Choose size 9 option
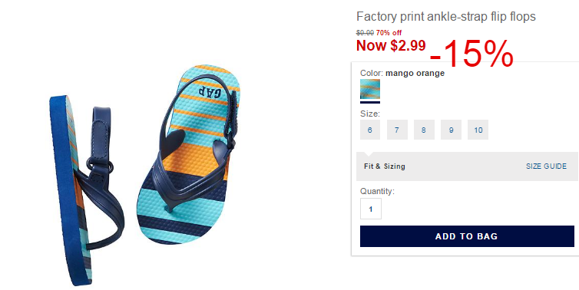 (x=451, y=130)
